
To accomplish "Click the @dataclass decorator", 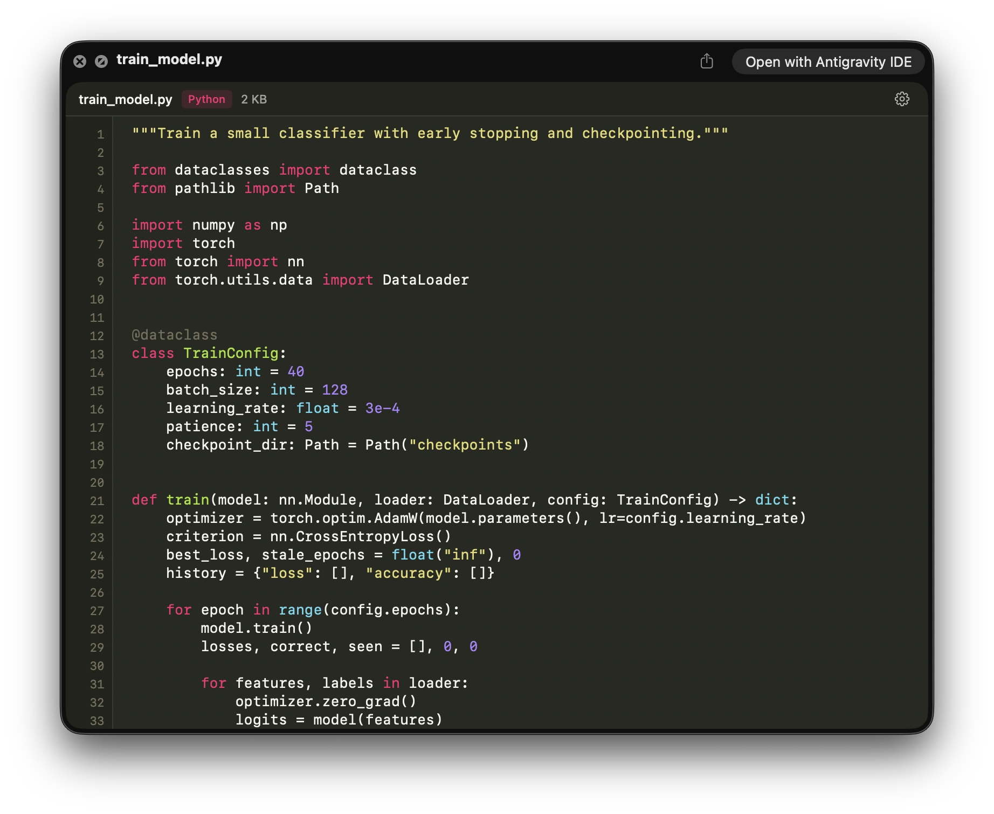I will tap(175, 335).
